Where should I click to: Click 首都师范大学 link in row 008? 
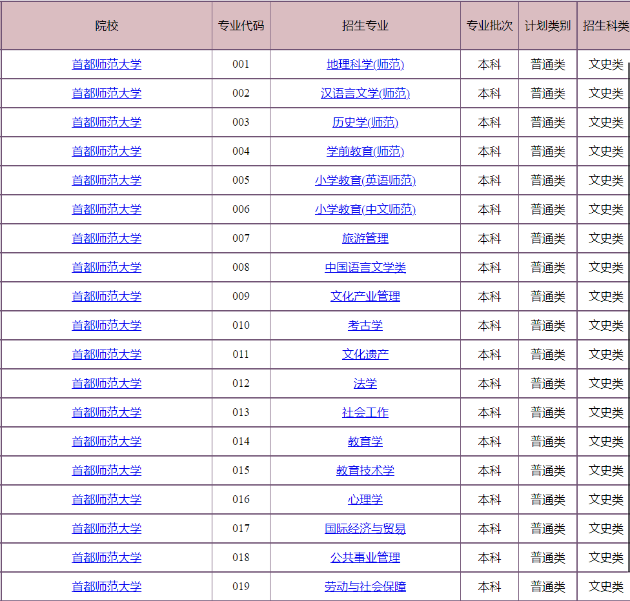pyautogui.click(x=107, y=268)
